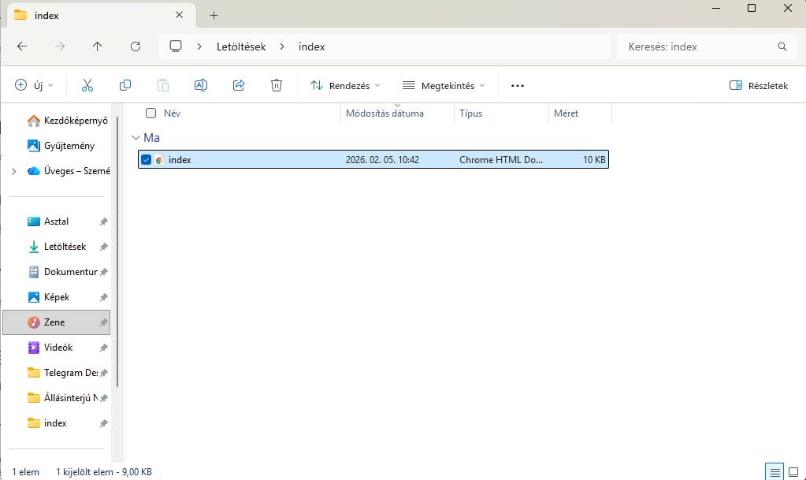Navigate back with the left arrow

click(22, 47)
